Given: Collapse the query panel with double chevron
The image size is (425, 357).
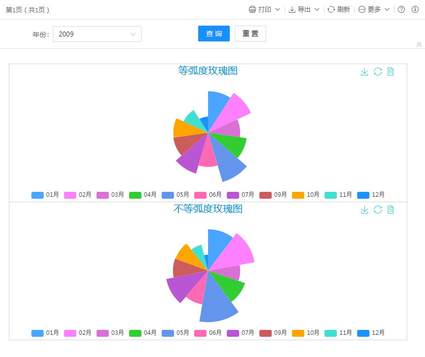Looking at the screenshot, I should click(419, 44).
